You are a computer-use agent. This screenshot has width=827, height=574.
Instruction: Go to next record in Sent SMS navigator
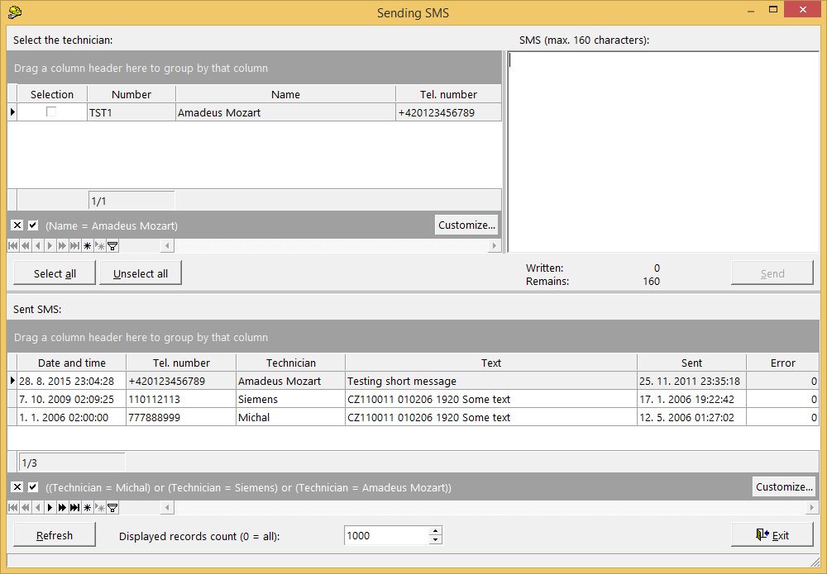tap(50, 508)
